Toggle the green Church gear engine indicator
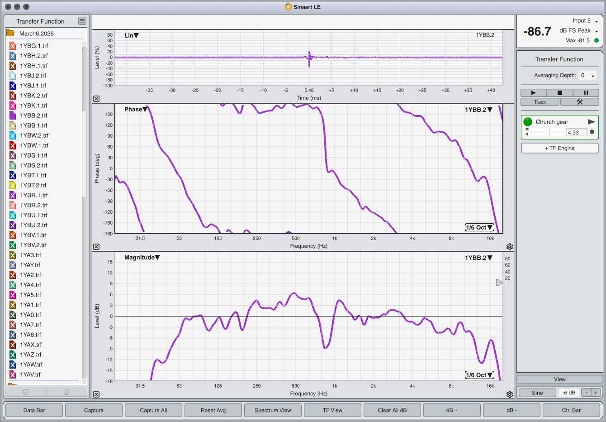This screenshot has height=422, width=606. pyautogui.click(x=528, y=122)
